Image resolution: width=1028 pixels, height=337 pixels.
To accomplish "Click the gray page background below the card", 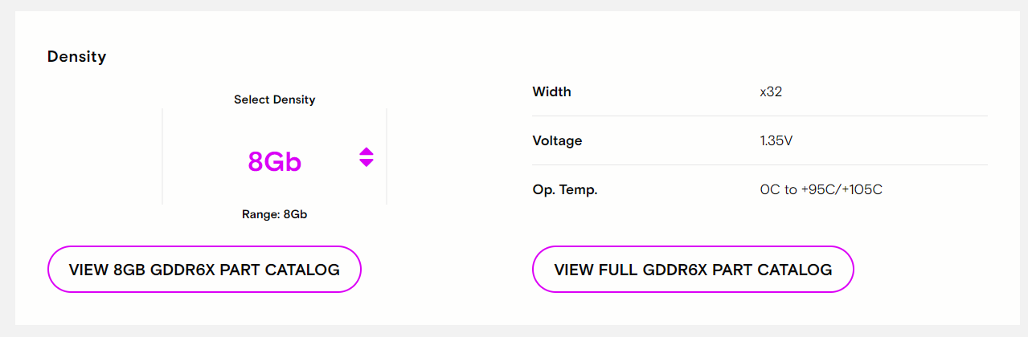I will [514, 331].
